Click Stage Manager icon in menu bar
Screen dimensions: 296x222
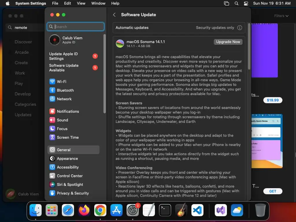click(226, 3)
